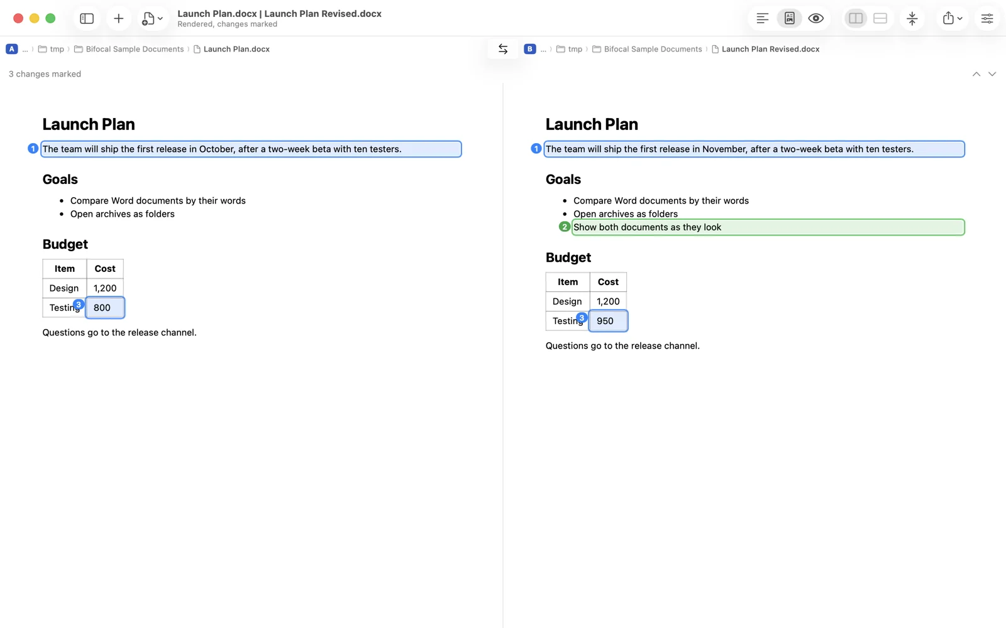This screenshot has width=1006, height=628.
Task: Click change marker 3 in right table
Action: pyautogui.click(x=582, y=317)
